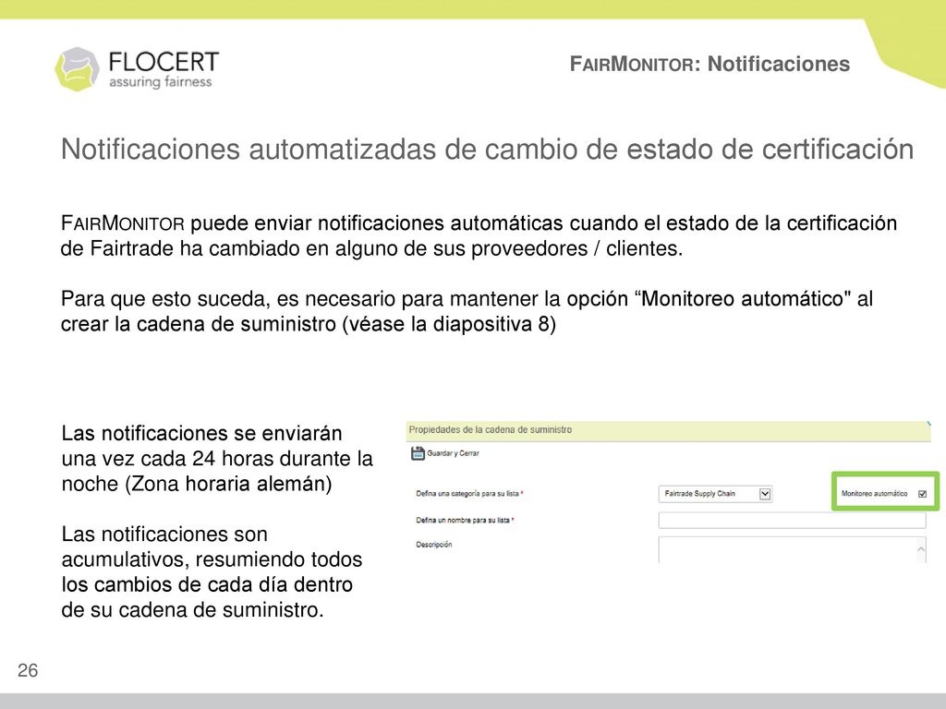Click the paragraph about 'Zona horaria alemán'

[217, 459]
